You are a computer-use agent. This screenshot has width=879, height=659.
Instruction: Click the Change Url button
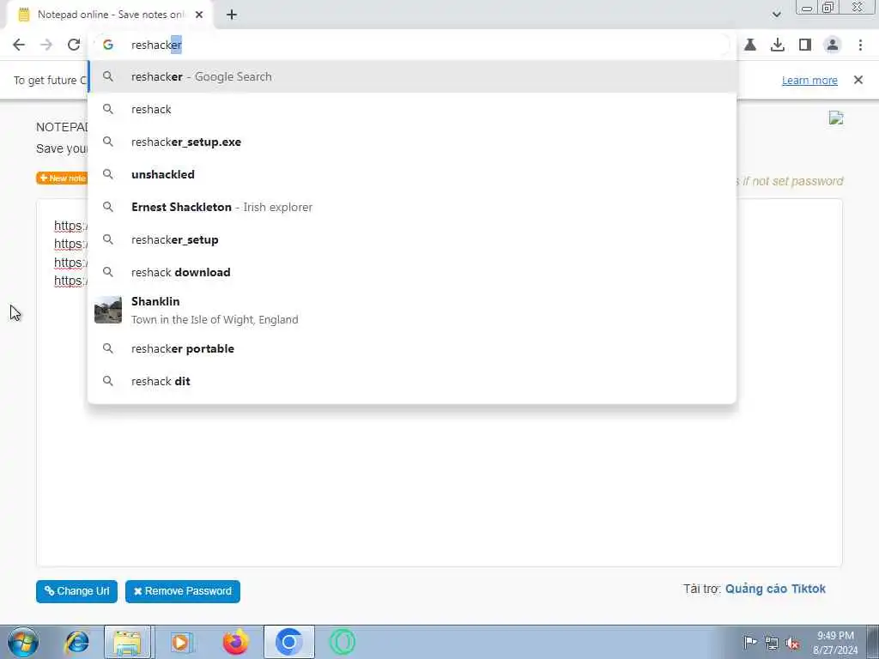pyautogui.click(x=76, y=591)
